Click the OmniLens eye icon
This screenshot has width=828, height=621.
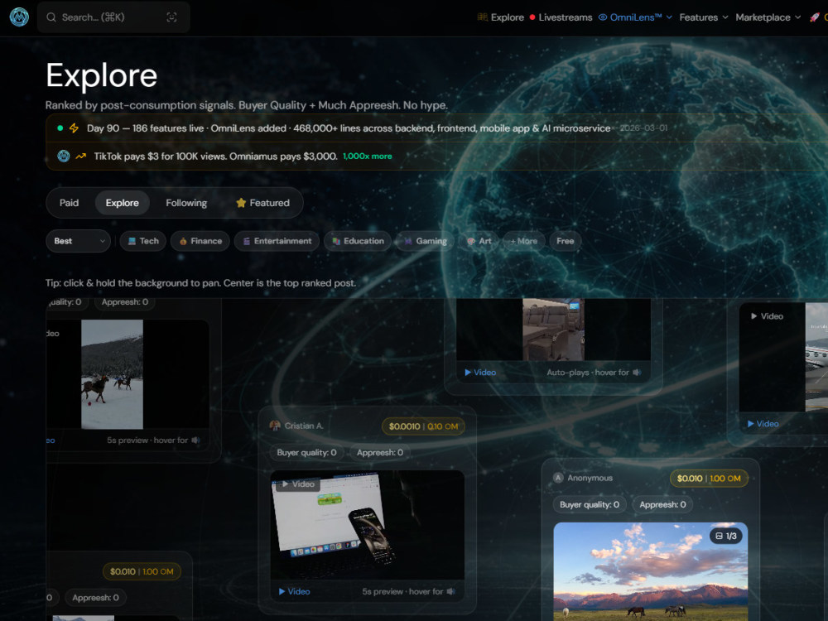tap(603, 17)
